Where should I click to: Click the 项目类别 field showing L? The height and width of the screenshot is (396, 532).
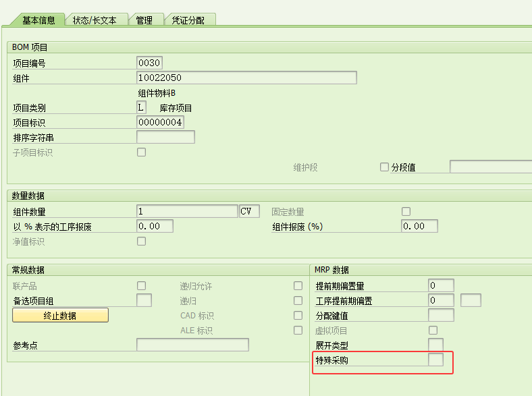click(x=141, y=108)
